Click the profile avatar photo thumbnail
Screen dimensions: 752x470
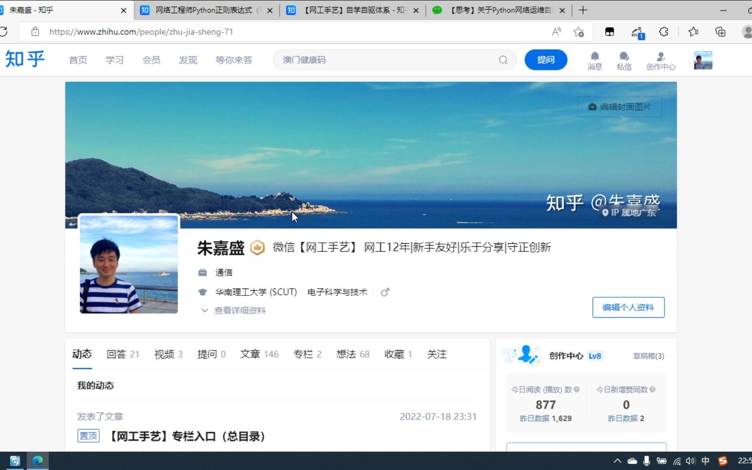(x=129, y=264)
